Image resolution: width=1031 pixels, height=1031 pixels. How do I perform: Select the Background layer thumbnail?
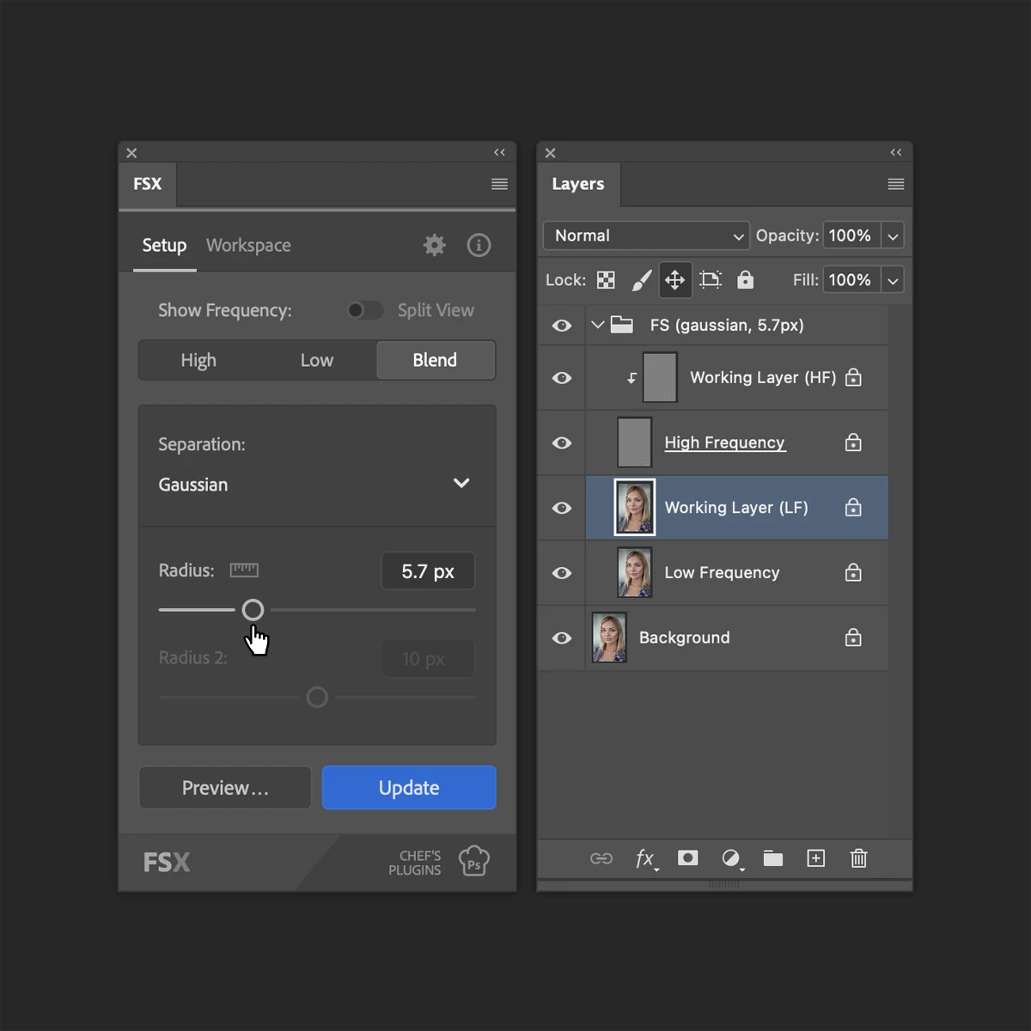click(609, 638)
